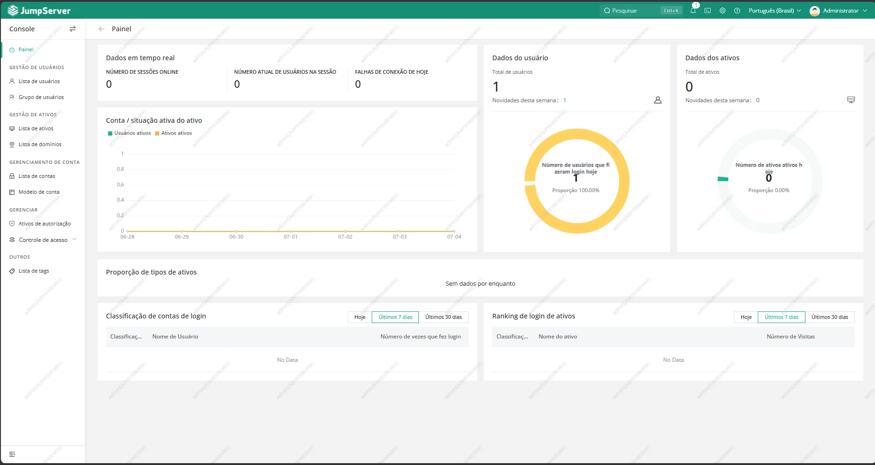Select Hoje in Ranking de login de ativos

tap(746, 317)
